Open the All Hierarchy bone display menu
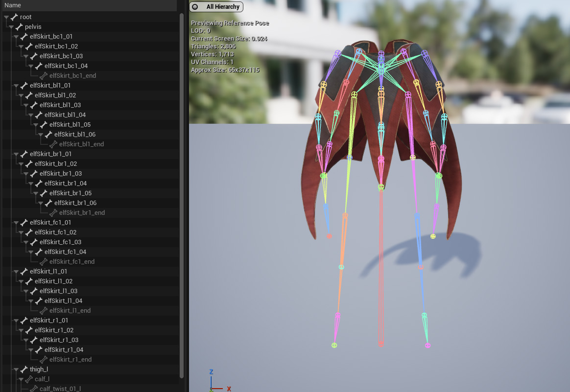The image size is (570, 392). coord(216,7)
